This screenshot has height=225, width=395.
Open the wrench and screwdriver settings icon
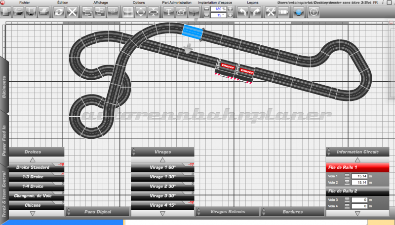[x=271, y=12]
